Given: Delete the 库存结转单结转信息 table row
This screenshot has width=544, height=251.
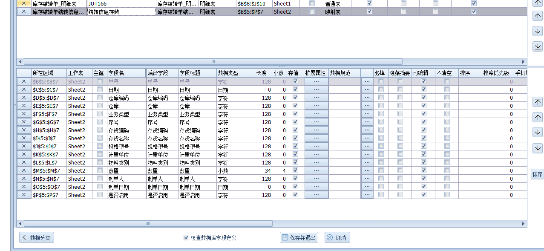Looking at the screenshot, I should click(x=23, y=12).
